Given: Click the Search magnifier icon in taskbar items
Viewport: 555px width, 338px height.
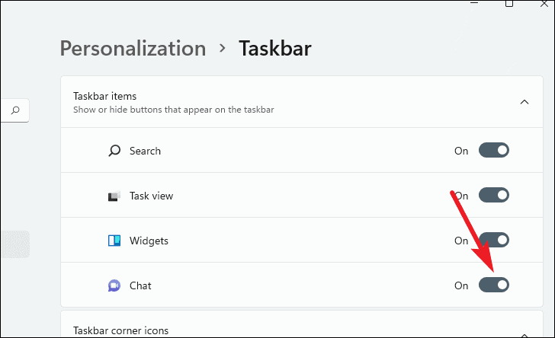Looking at the screenshot, I should tap(114, 151).
